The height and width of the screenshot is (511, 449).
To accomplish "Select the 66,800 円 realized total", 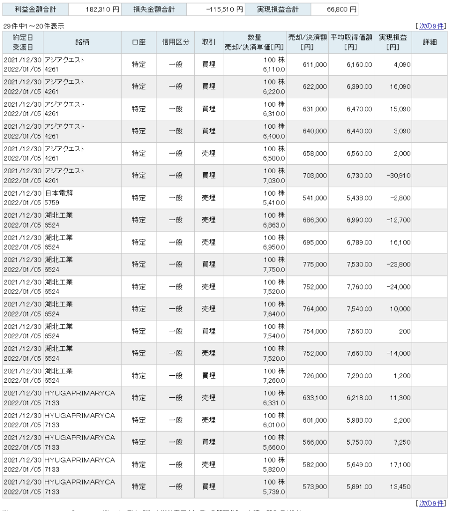I will (x=334, y=9).
